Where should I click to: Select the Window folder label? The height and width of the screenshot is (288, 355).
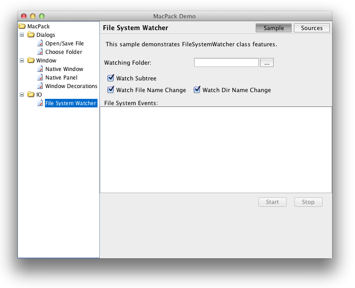tap(46, 61)
